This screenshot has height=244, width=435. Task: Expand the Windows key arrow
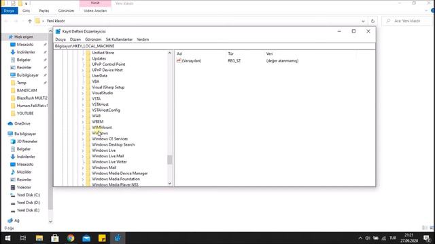click(83, 134)
